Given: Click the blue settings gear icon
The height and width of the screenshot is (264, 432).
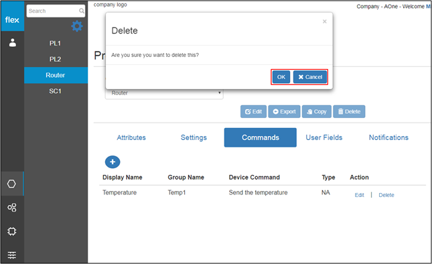Looking at the screenshot, I should (x=77, y=26).
